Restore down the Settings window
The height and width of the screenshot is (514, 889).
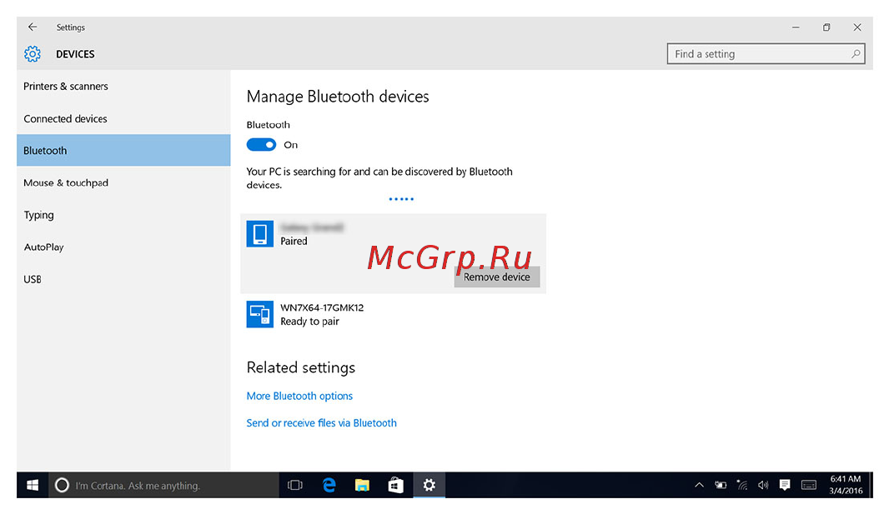(826, 27)
